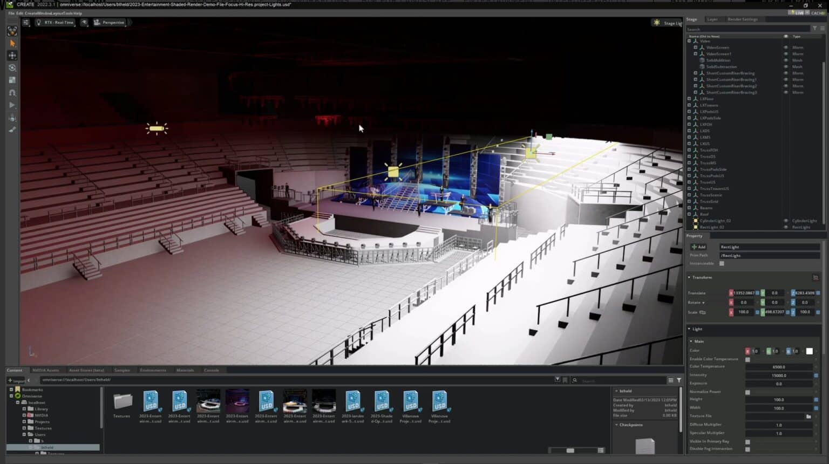Enable the Color Temperature checkbox
The height and width of the screenshot is (464, 829).
[x=747, y=358]
